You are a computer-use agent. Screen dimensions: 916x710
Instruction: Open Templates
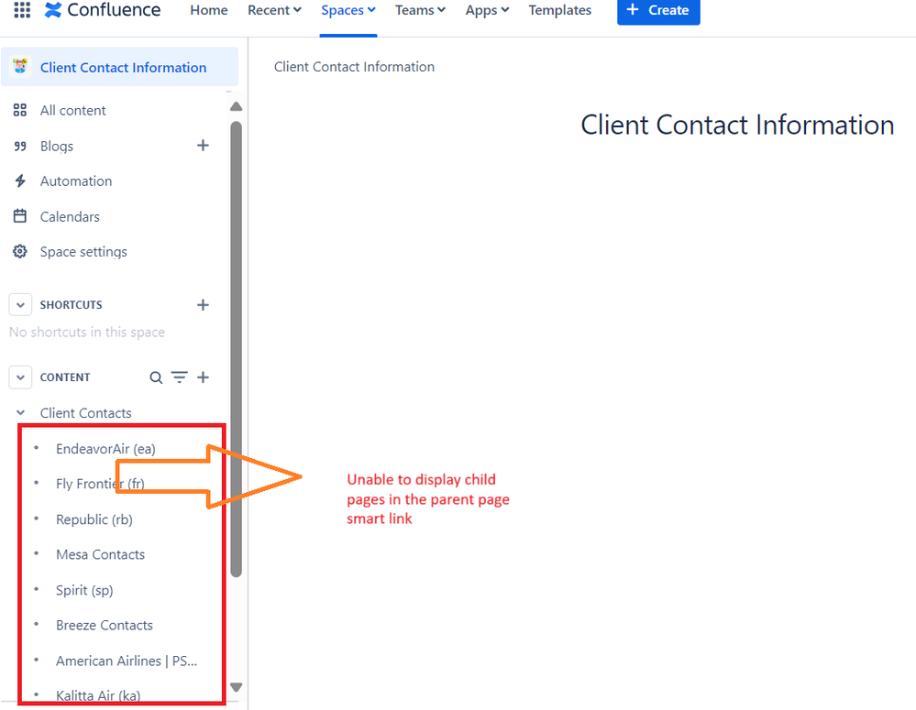559,10
